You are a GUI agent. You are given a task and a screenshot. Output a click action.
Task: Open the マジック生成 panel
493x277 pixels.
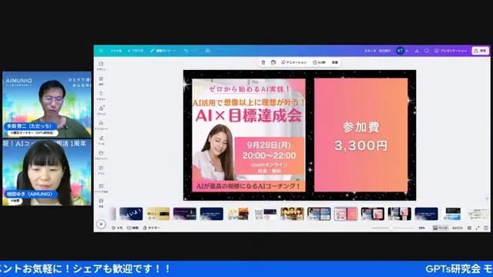(101, 188)
